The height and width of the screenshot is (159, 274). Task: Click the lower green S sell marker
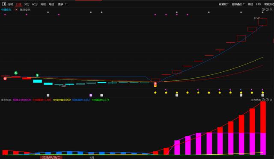37,75
